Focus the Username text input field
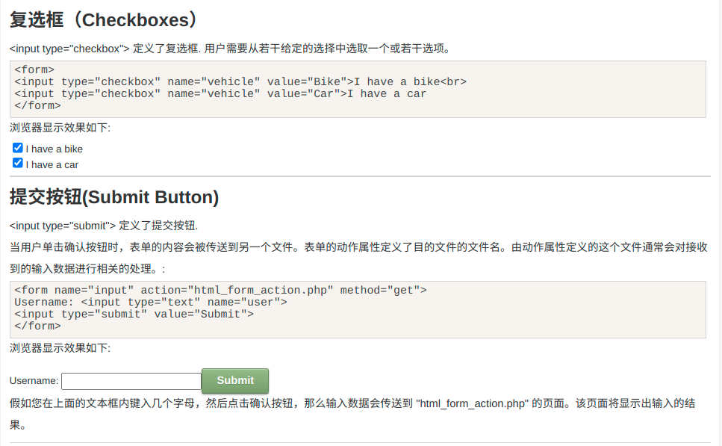 pyautogui.click(x=131, y=381)
